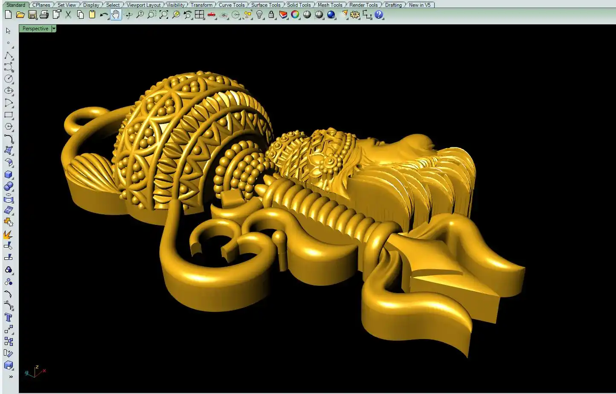Select the Circle drawing tool
This screenshot has height=394, width=616.
point(9,79)
